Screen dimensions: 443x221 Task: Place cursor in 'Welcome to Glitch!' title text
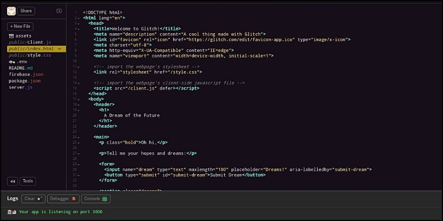[x=136, y=29]
